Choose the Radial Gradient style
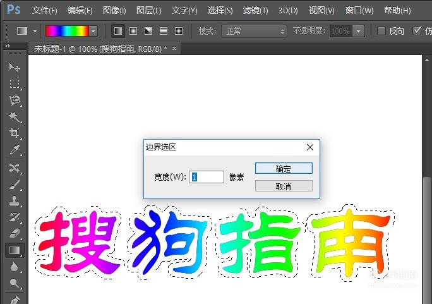The width and height of the screenshot is (432, 304). pos(133,31)
